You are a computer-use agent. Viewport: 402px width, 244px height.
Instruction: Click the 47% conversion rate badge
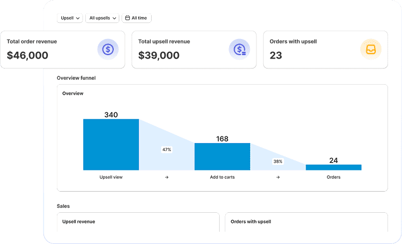coord(167,149)
